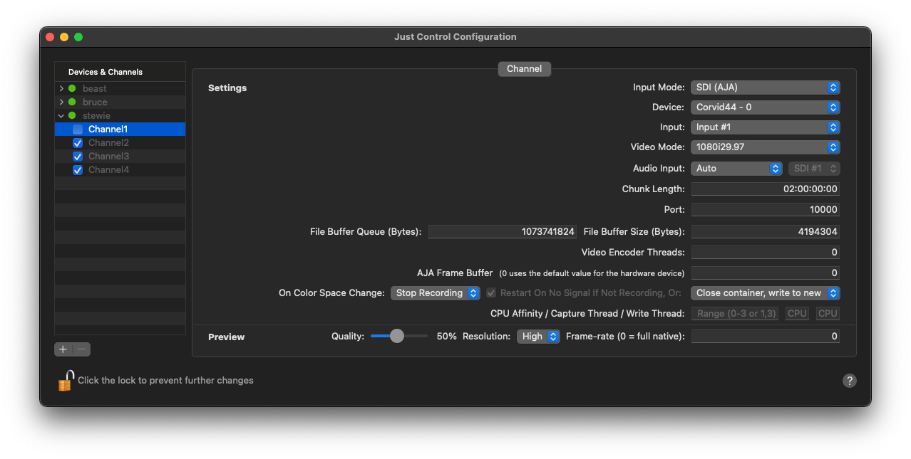Image resolution: width=911 pixels, height=459 pixels.
Task: Expand the beast device row
Action: click(61, 89)
